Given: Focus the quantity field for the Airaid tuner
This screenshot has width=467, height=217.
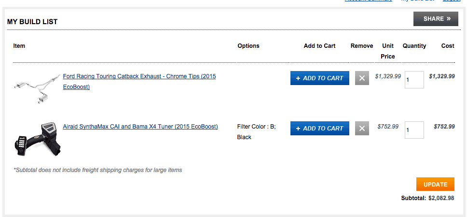Looking at the screenshot, I should [414, 130].
